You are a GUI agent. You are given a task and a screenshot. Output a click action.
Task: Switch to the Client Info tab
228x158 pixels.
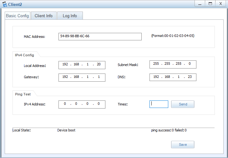pyautogui.click(x=43, y=16)
